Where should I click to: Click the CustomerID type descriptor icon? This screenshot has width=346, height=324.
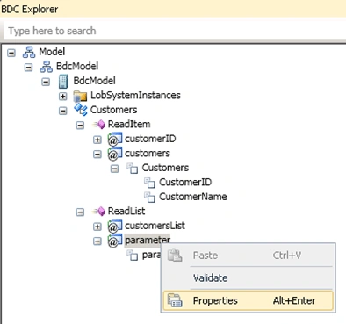pyautogui.click(x=149, y=183)
